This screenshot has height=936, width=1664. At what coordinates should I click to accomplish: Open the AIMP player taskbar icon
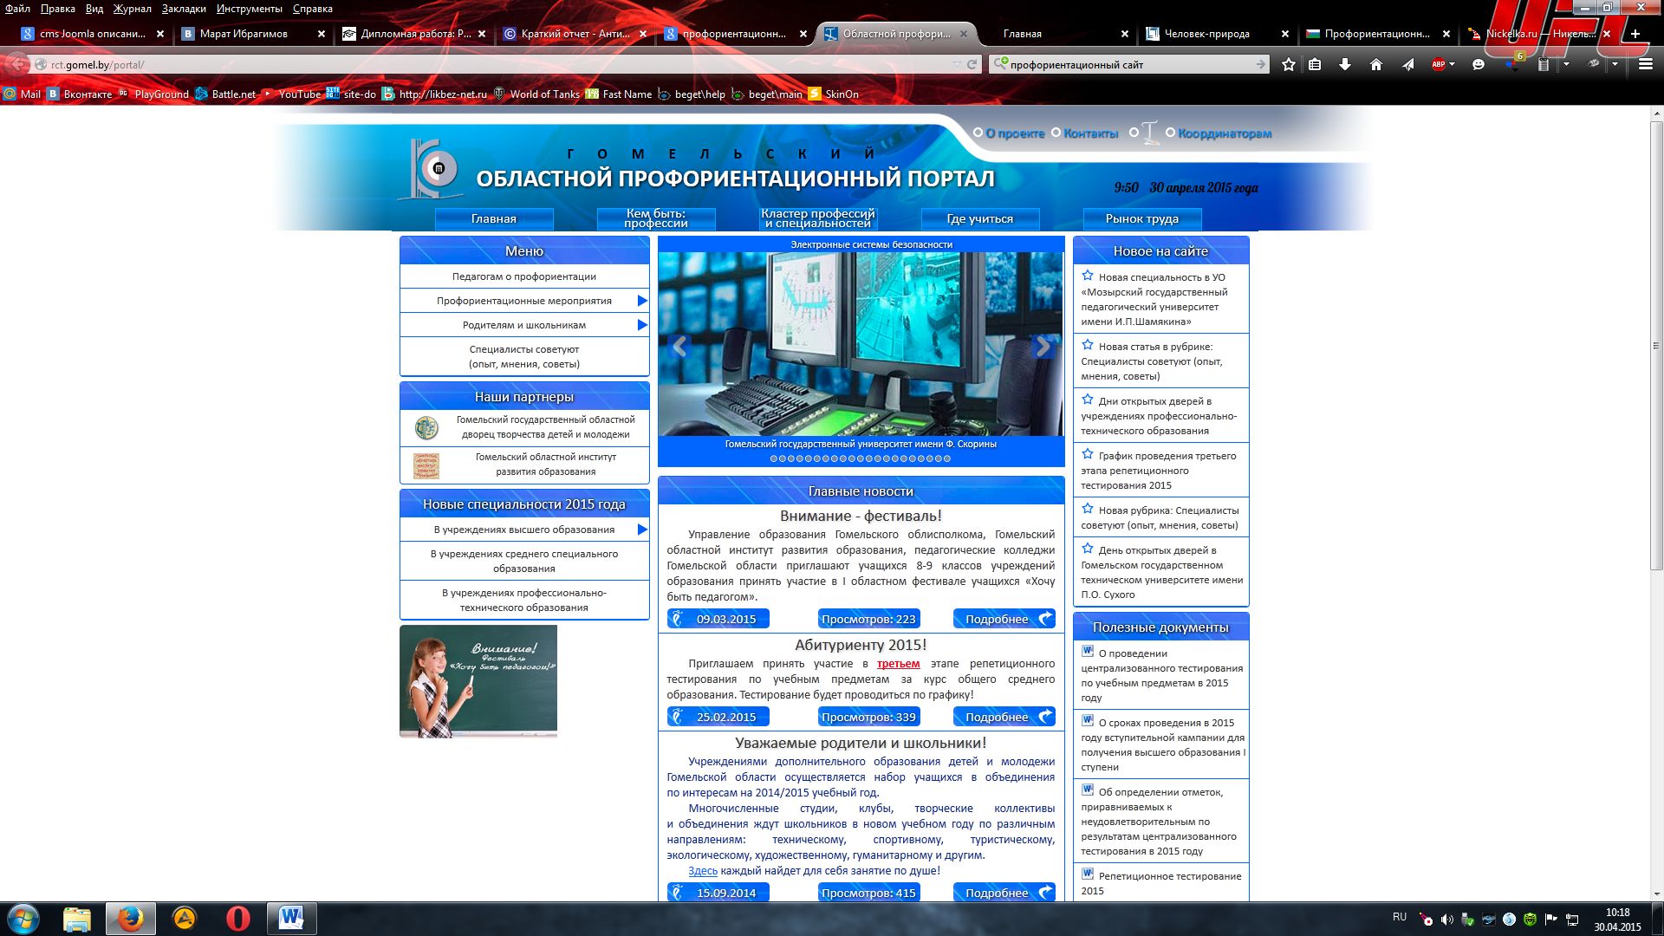[185, 919]
